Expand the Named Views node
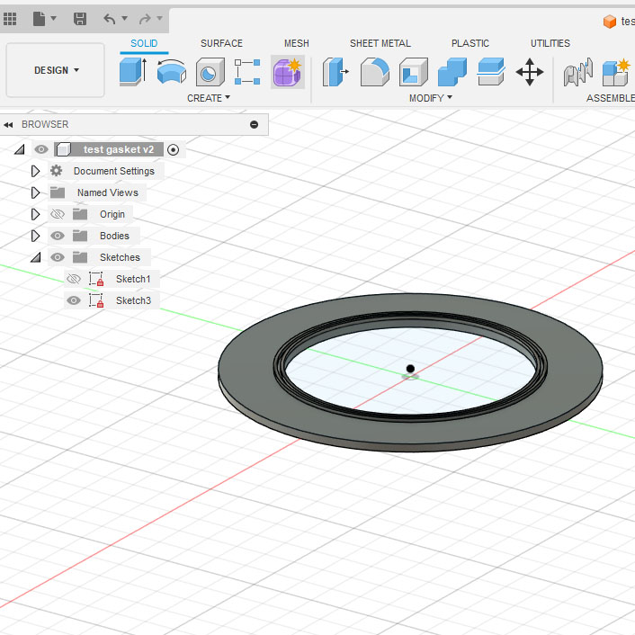Screen dimensions: 635x635 tap(35, 192)
